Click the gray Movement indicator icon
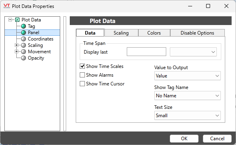Screen dimensions: 236x145 pos(24,52)
